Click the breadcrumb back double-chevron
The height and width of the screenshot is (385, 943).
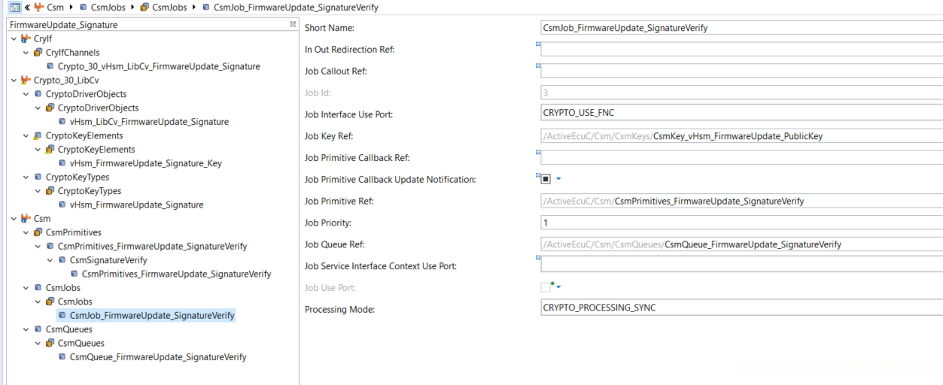(x=27, y=8)
